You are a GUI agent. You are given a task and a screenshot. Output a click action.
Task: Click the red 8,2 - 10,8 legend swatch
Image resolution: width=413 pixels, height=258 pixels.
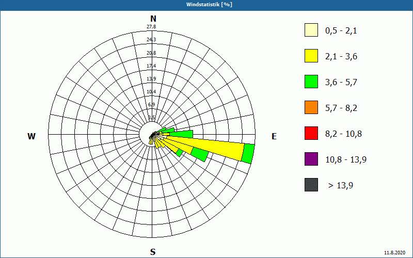[x=311, y=133]
